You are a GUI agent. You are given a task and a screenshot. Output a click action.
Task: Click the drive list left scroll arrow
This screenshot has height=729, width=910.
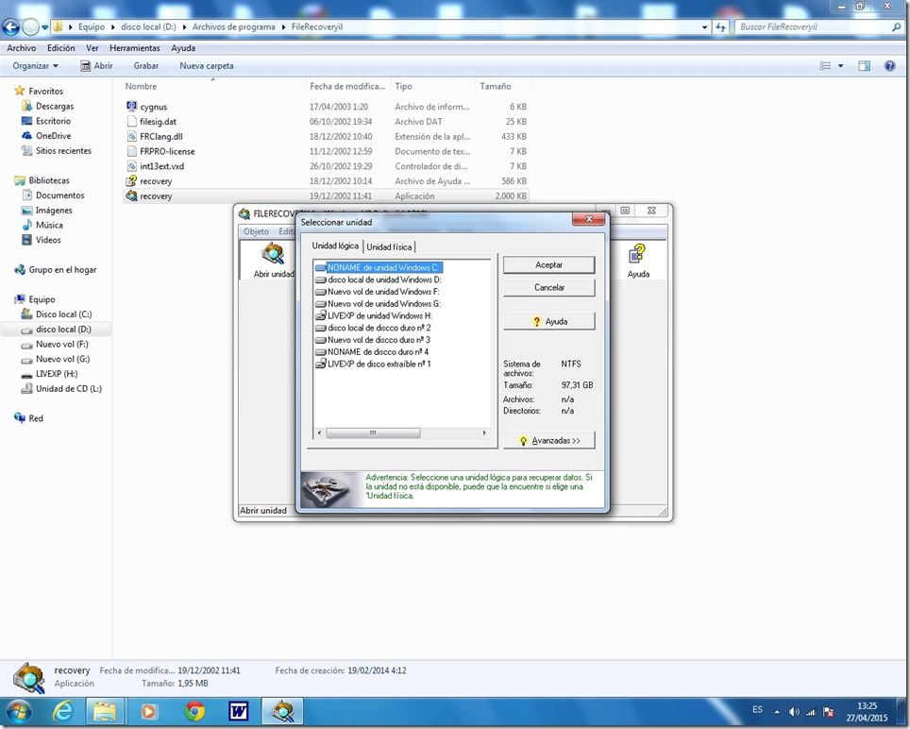[319, 433]
